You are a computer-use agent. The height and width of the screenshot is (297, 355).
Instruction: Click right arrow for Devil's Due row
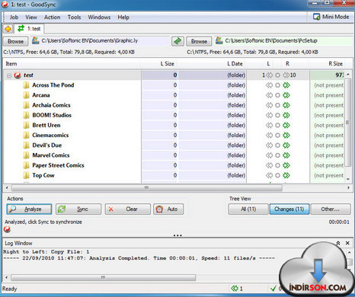pos(286,145)
